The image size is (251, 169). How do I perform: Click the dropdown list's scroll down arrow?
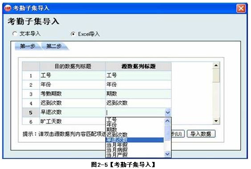167,154
